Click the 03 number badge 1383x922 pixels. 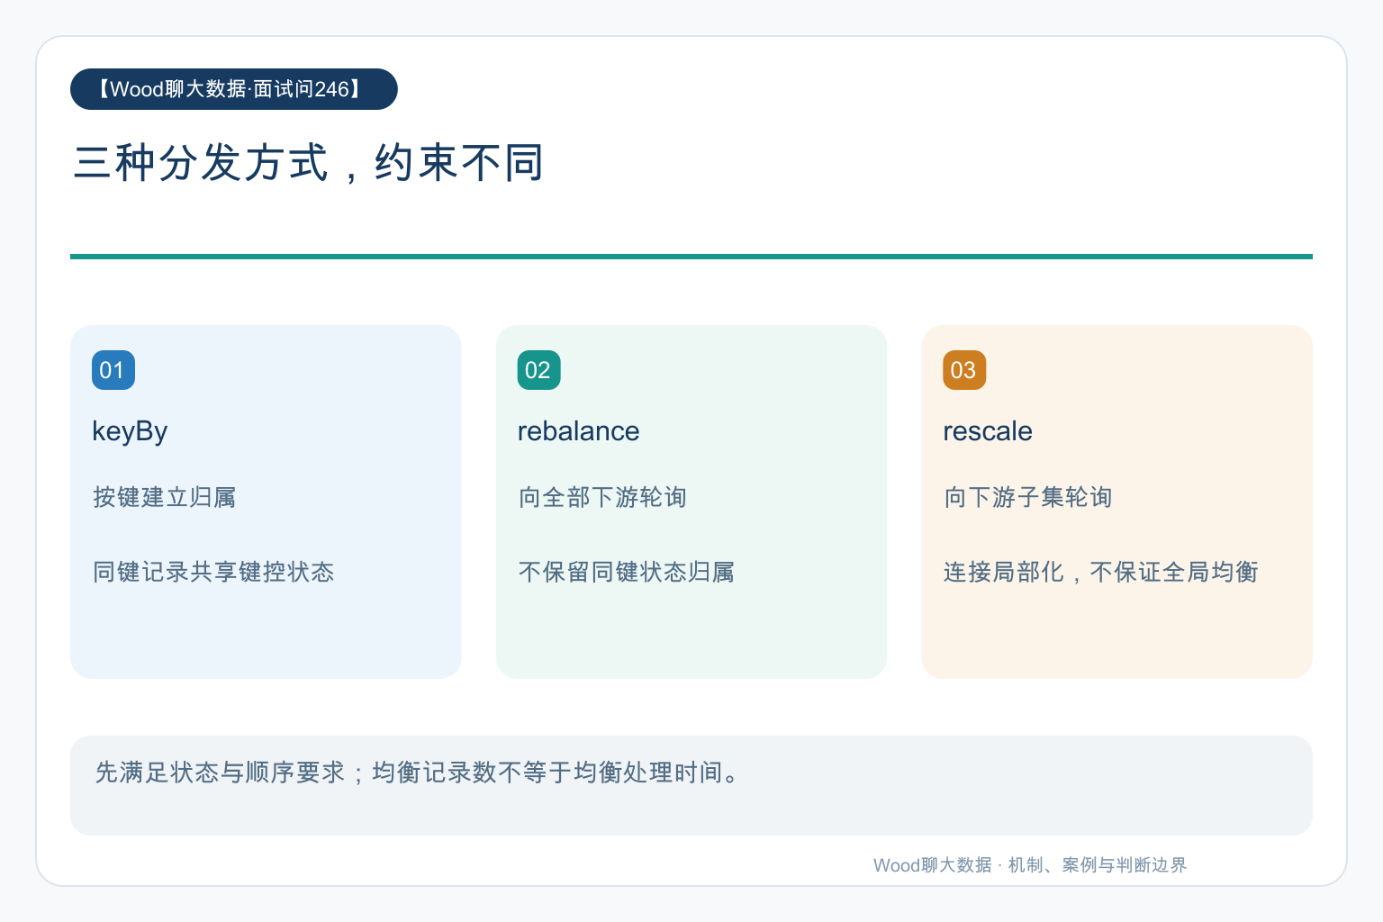[x=964, y=370]
